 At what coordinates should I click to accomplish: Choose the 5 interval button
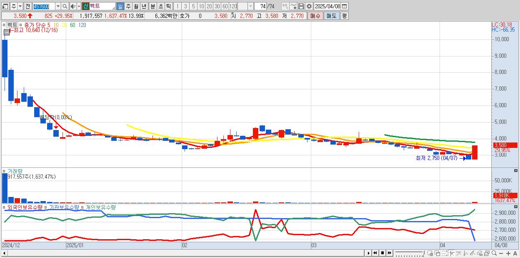pyautogui.click(x=193, y=6)
